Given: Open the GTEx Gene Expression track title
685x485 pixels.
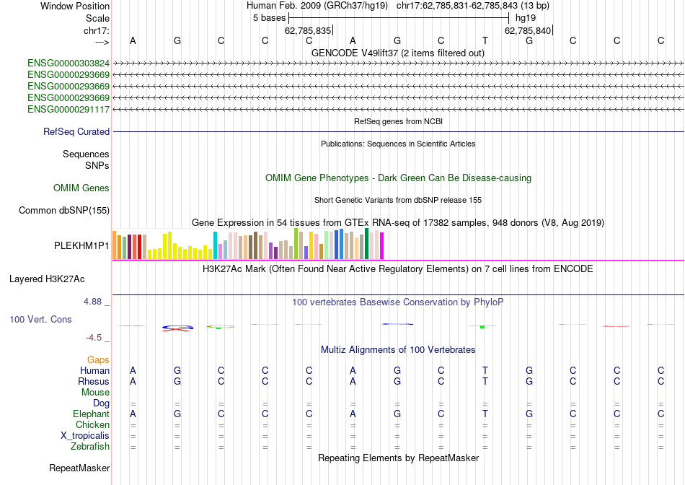Looking at the screenshot, I should pos(398,222).
